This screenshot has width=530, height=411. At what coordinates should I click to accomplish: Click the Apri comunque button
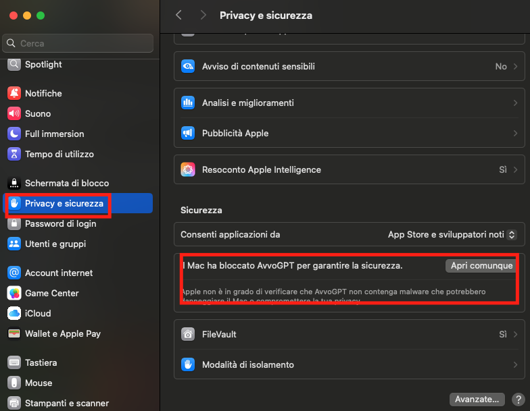pos(481,265)
